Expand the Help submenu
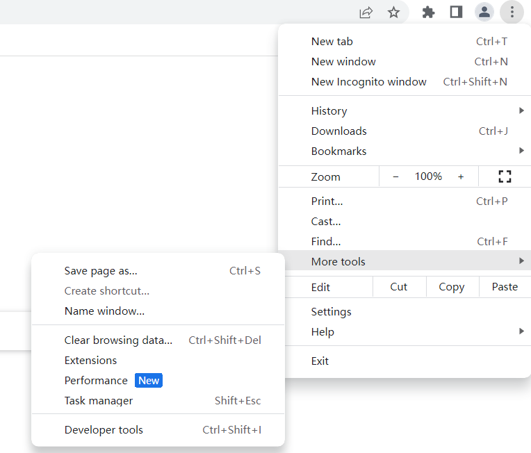The width and height of the screenshot is (531, 453). click(x=405, y=331)
